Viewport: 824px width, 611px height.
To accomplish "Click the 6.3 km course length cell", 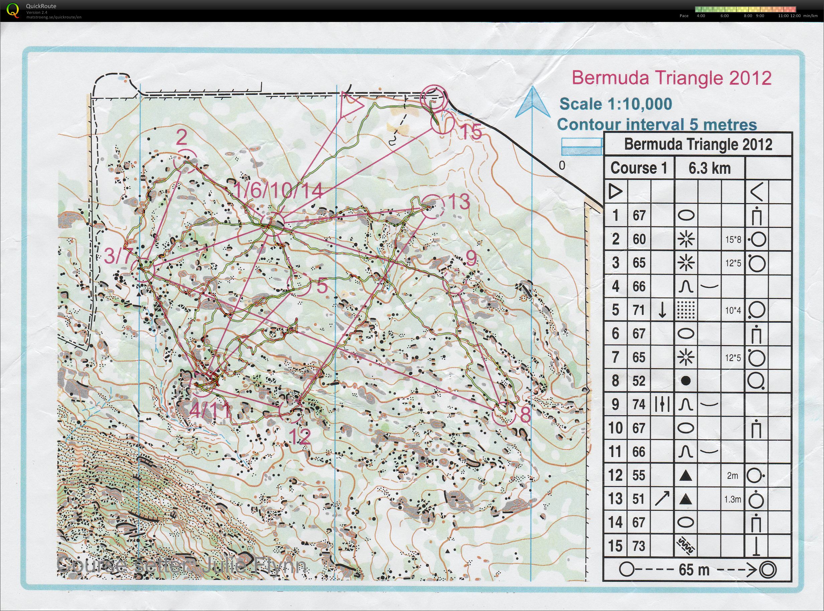I will [x=710, y=168].
